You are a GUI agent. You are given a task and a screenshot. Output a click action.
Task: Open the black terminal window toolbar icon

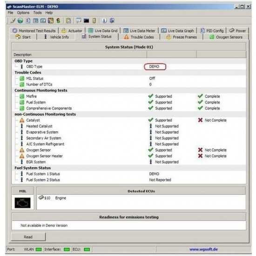[x=87, y=20]
